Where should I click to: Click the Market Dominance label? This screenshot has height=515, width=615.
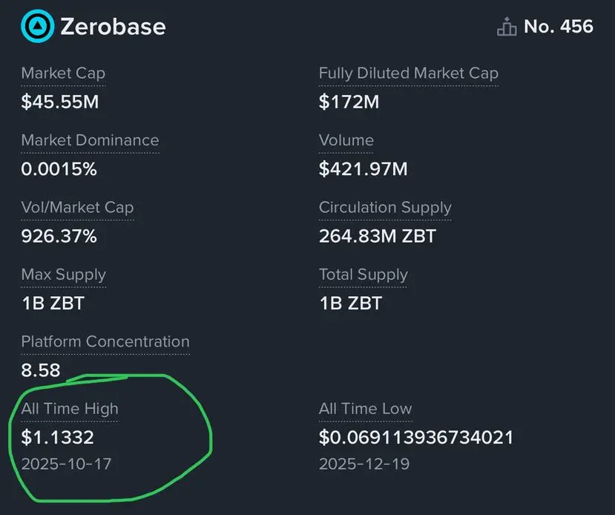pos(90,140)
